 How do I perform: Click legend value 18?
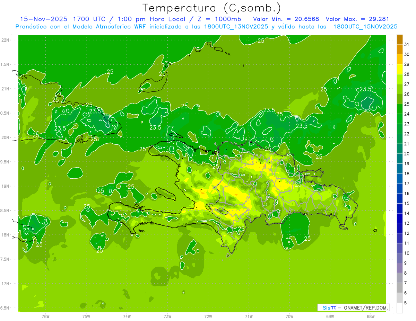point(407,173)
